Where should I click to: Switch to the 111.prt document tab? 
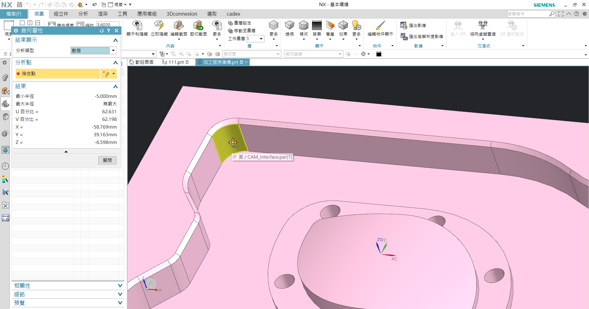point(176,62)
